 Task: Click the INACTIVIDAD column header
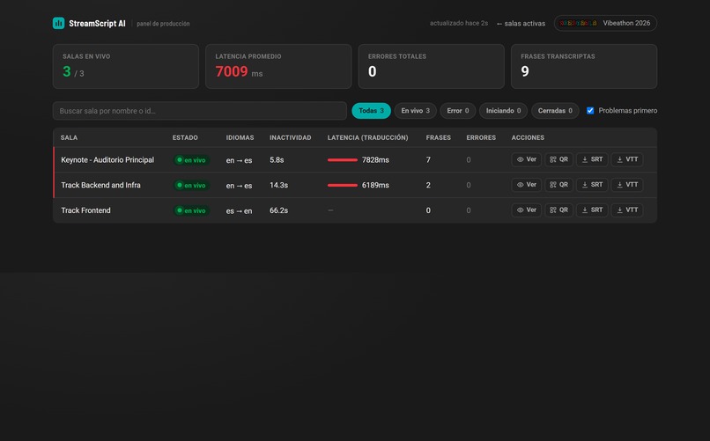coord(290,137)
